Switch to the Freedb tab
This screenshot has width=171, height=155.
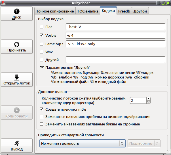tap(124, 11)
